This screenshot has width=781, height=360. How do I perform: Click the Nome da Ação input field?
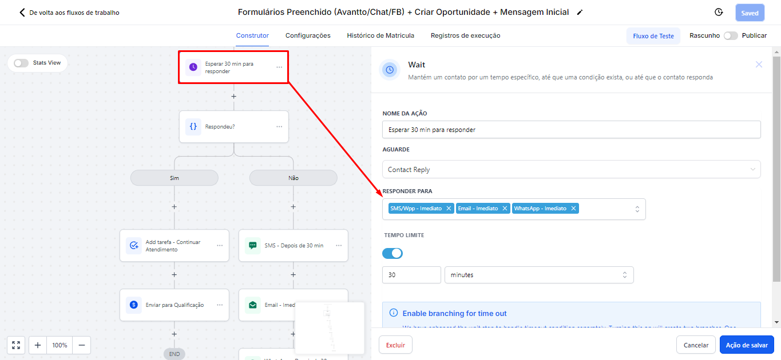[571, 130]
